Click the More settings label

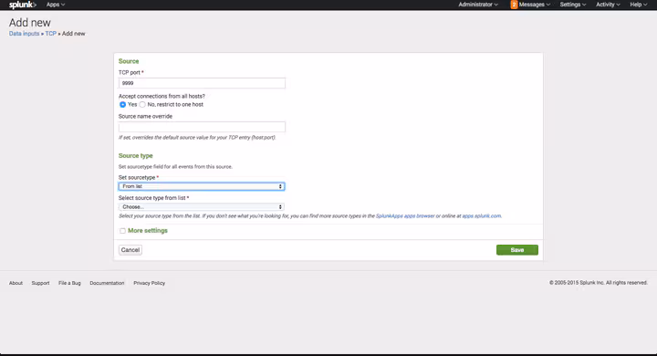point(148,231)
